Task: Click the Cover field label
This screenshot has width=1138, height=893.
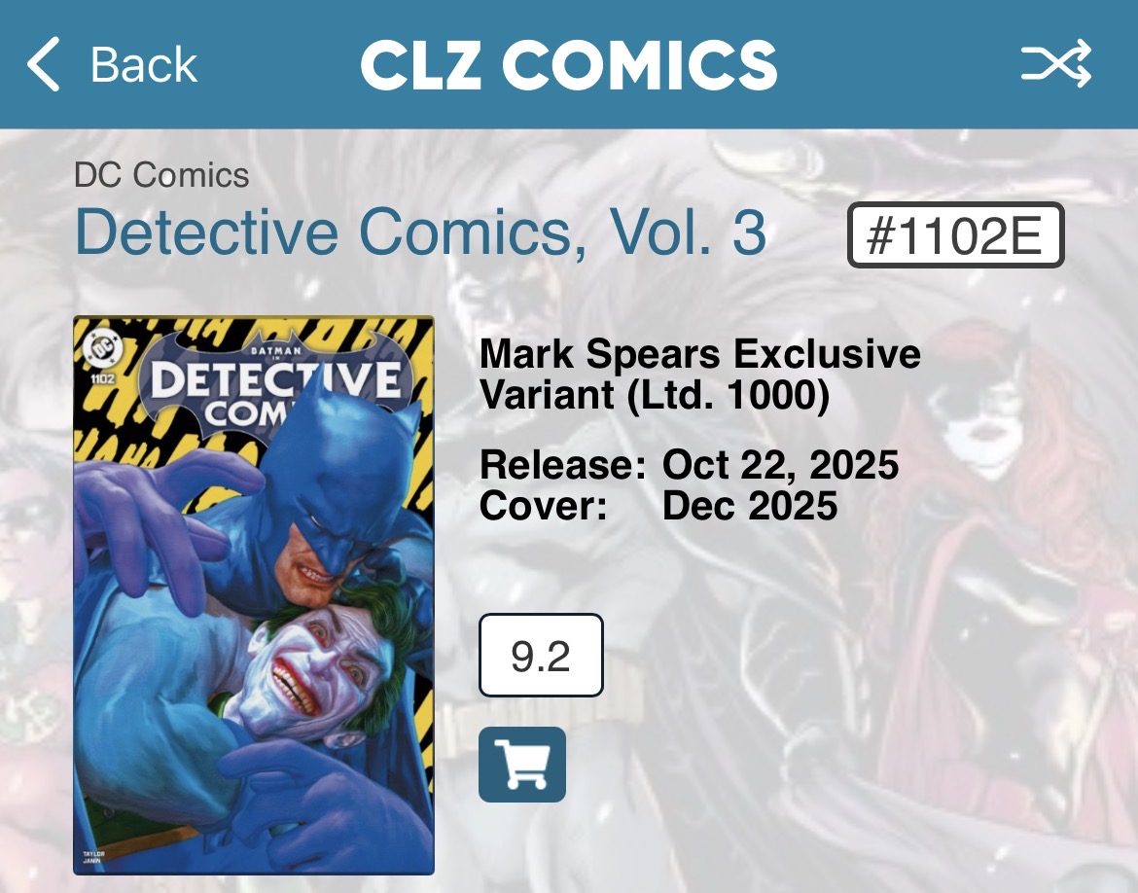Action: point(544,505)
